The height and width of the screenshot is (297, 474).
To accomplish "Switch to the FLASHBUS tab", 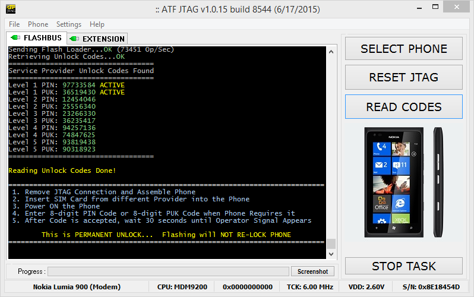I will (x=36, y=38).
